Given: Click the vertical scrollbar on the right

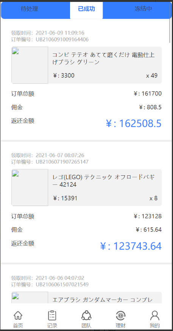Looking at the screenshot, I should click(x=170, y=22).
